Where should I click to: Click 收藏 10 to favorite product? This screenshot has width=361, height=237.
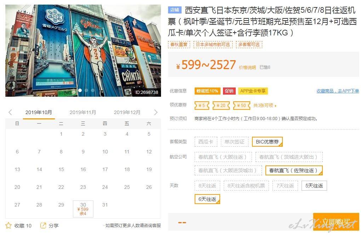click(23, 225)
